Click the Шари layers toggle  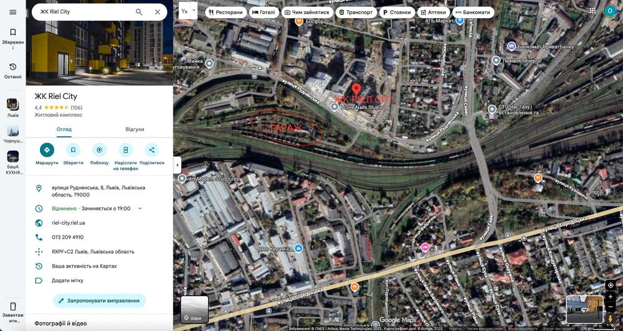coord(194,309)
